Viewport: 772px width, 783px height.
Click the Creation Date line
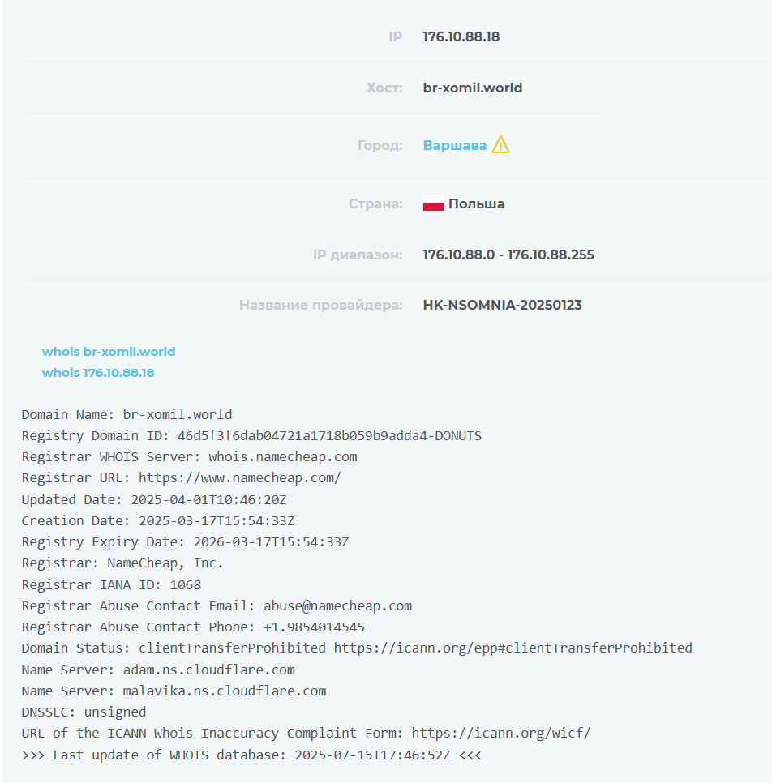click(x=157, y=520)
